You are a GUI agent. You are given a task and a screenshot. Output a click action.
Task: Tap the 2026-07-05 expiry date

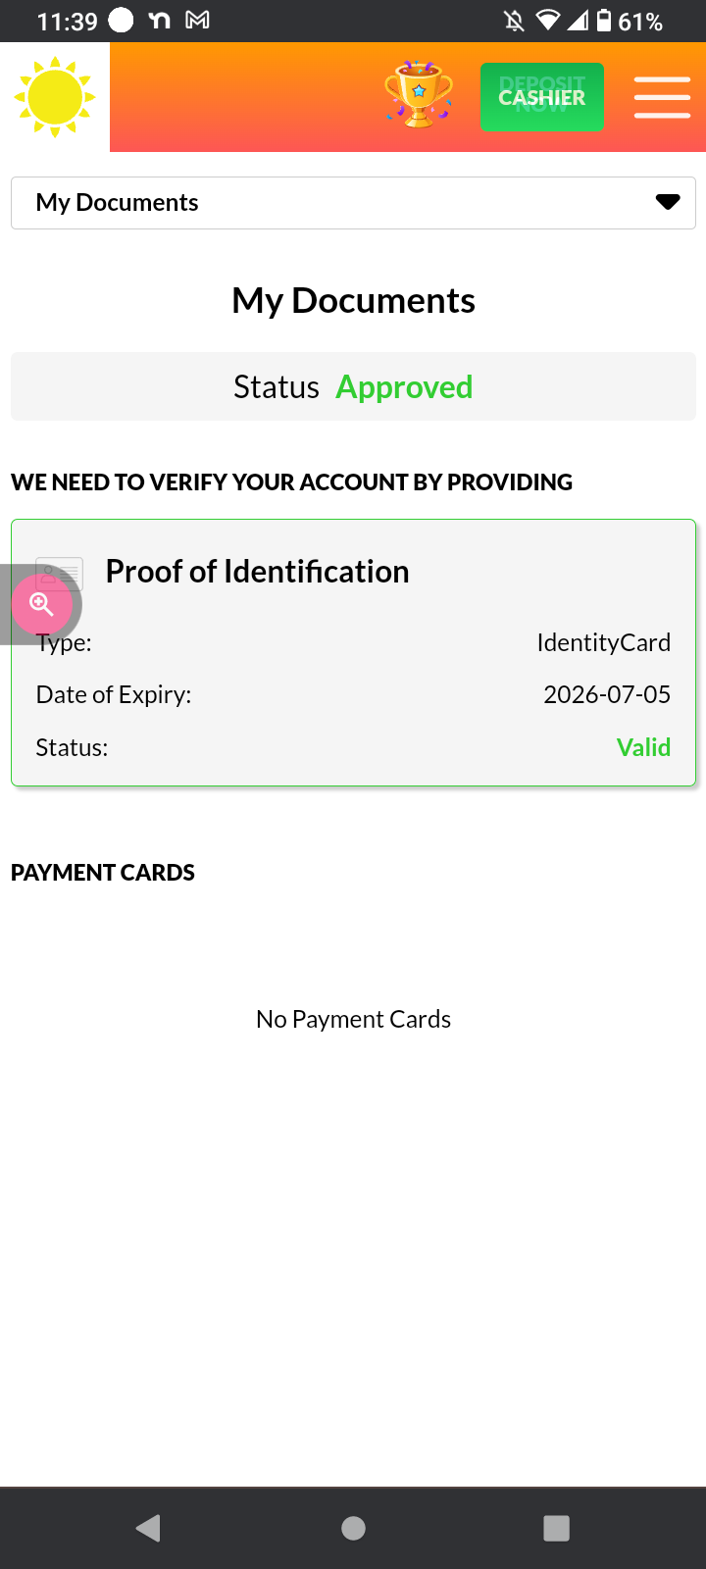pos(607,695)
